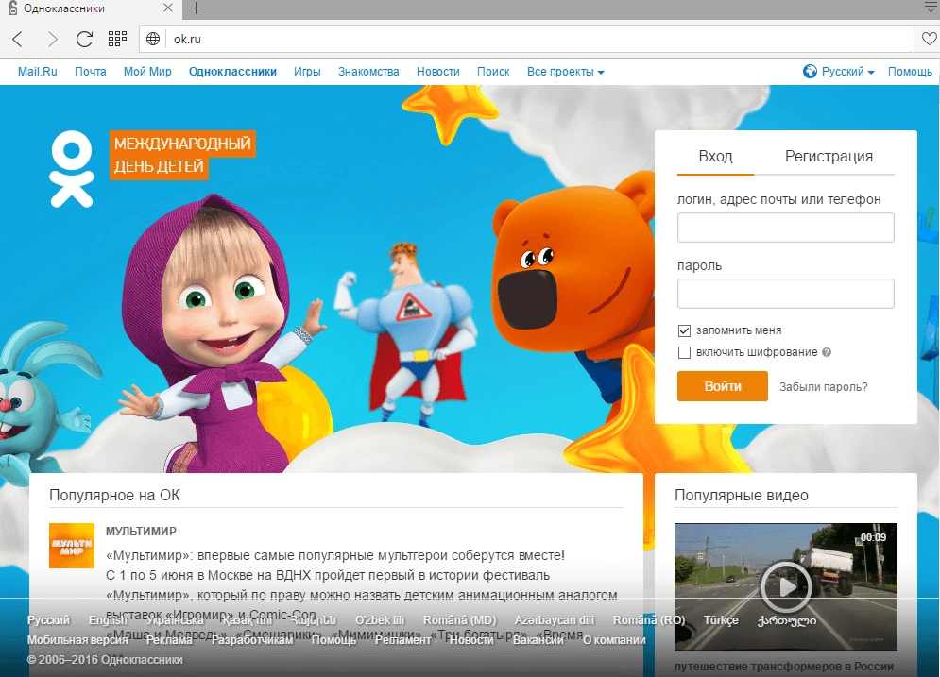
Task: Open О компании footer link
Action: [x=614, y=640]
